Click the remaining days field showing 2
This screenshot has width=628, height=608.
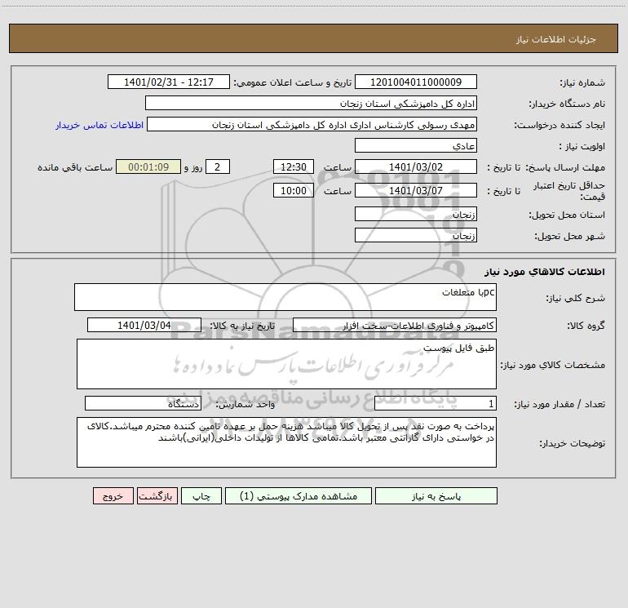tap(218, 166)
